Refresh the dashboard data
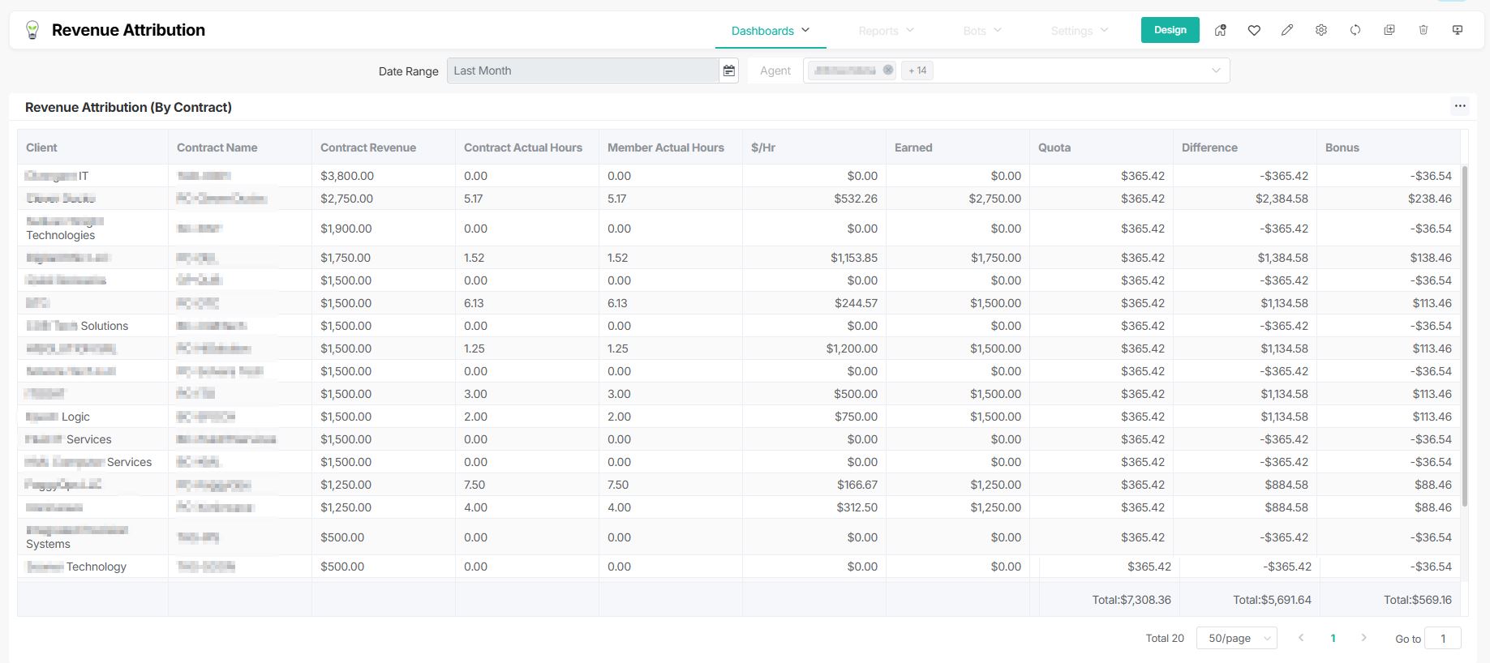This screenshot has width=1490, height=663. [1355, 30]
